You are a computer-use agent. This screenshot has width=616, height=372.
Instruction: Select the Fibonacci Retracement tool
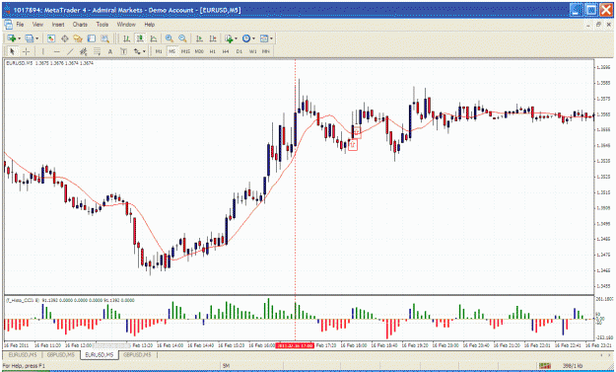97,51
